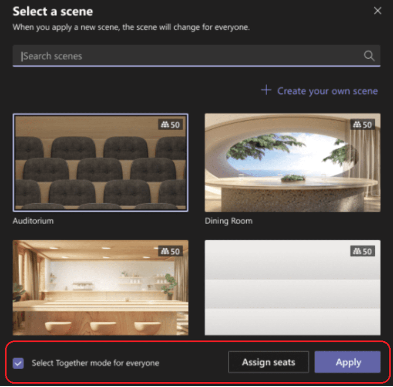Click the seat capacity badge on the café bar scene

click(x=170, y=251)
